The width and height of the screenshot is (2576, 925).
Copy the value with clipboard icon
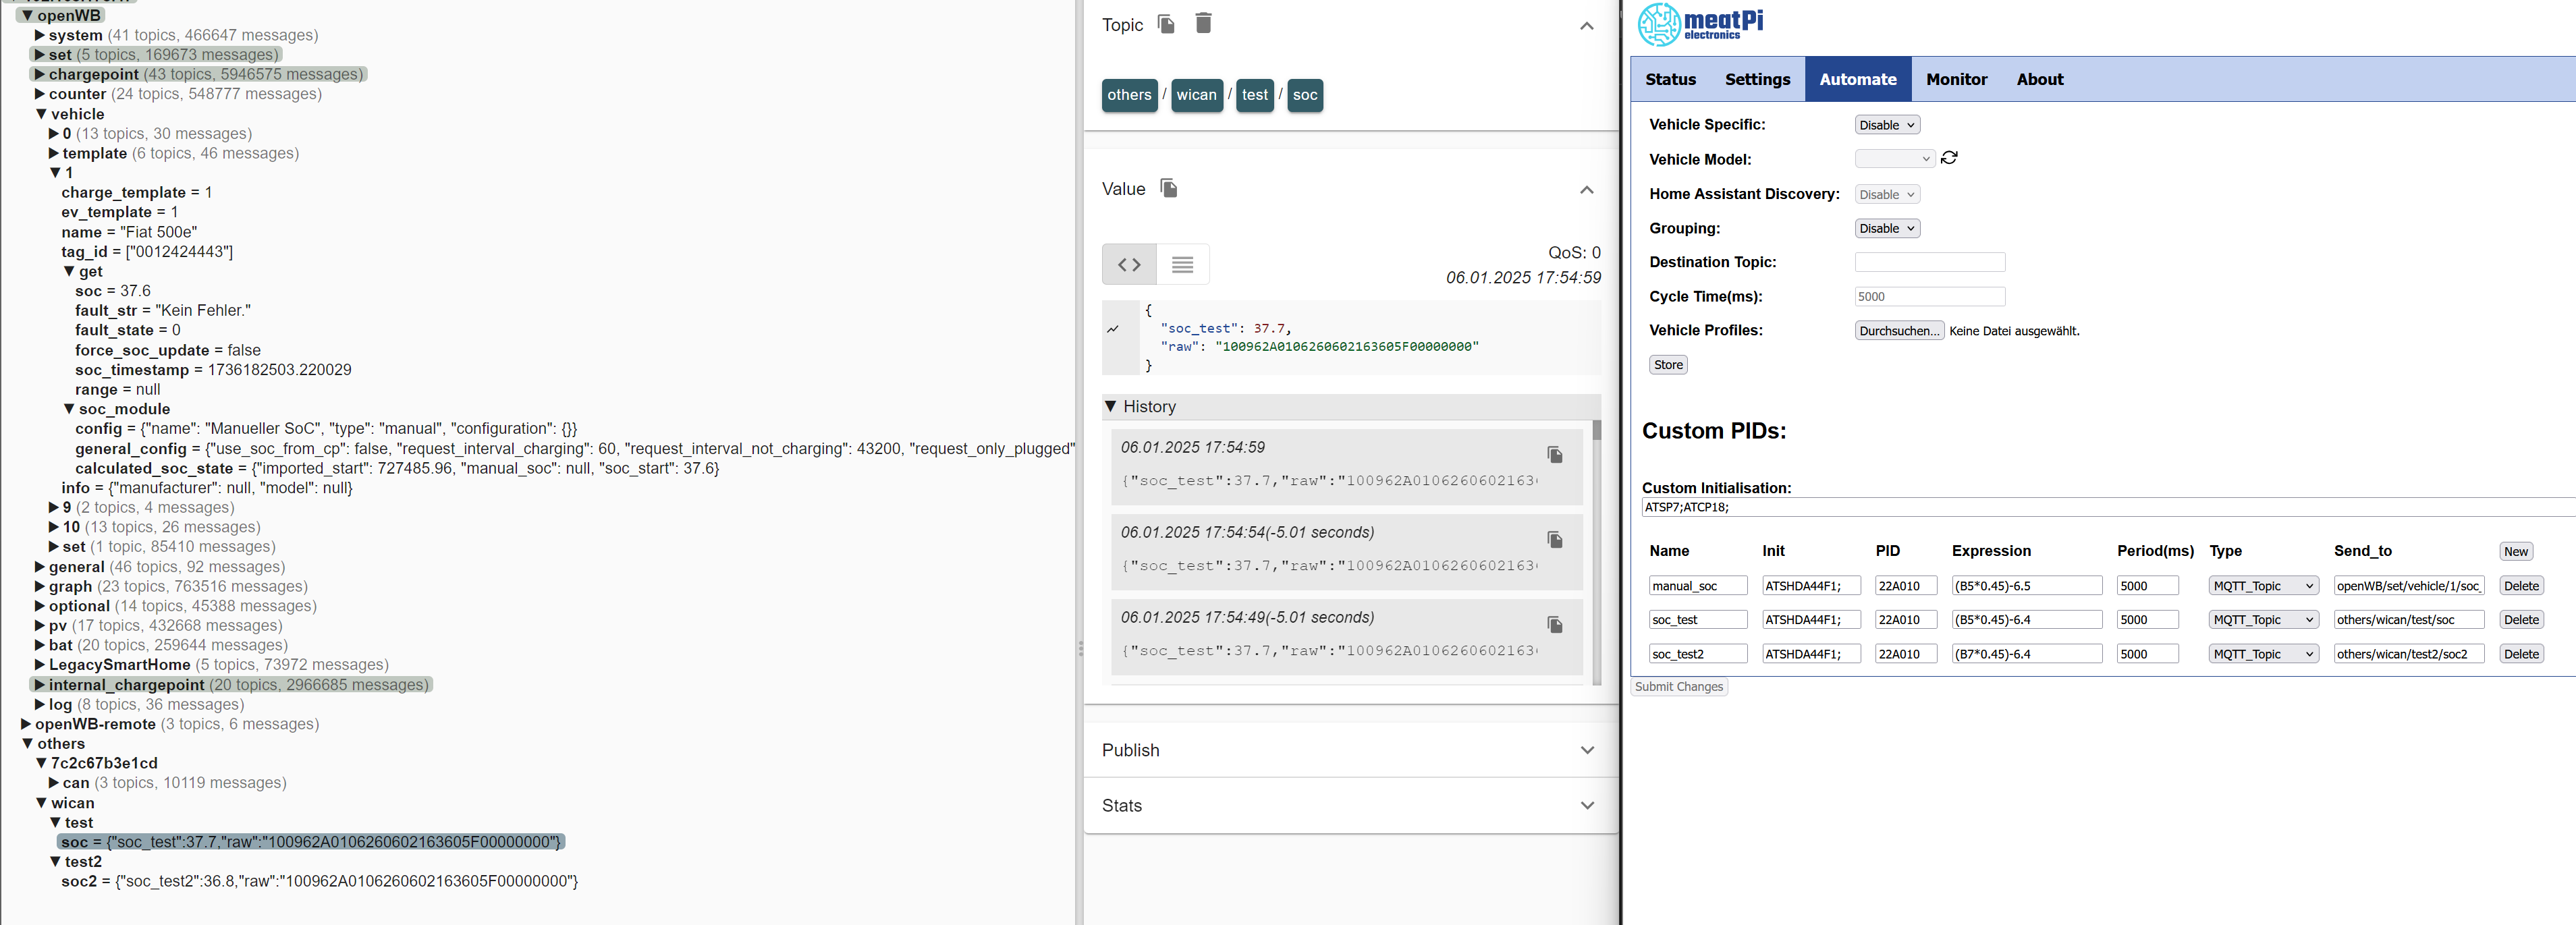(x=1168, y=188)
